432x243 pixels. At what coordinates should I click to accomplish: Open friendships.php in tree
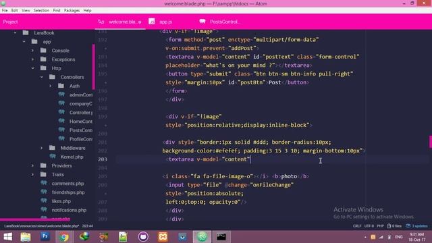(68, 192)
